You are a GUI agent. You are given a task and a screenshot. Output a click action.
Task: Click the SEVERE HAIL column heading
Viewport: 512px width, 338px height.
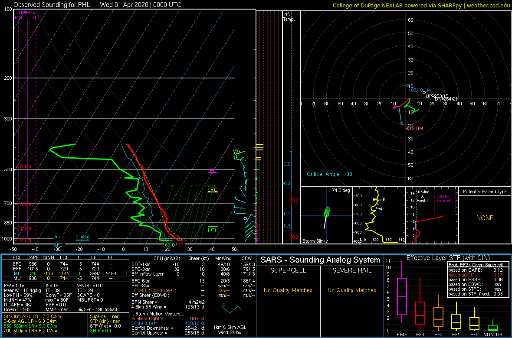[x=352, y=271]
